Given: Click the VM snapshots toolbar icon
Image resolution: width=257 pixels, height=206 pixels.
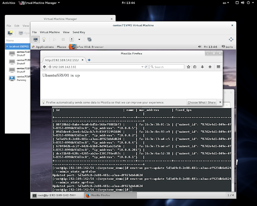Looking at the screenshot, I should pos(89,39).
